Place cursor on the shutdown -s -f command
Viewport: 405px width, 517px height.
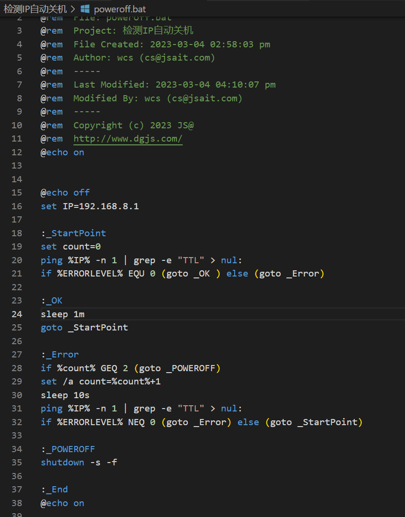(79, 462)
